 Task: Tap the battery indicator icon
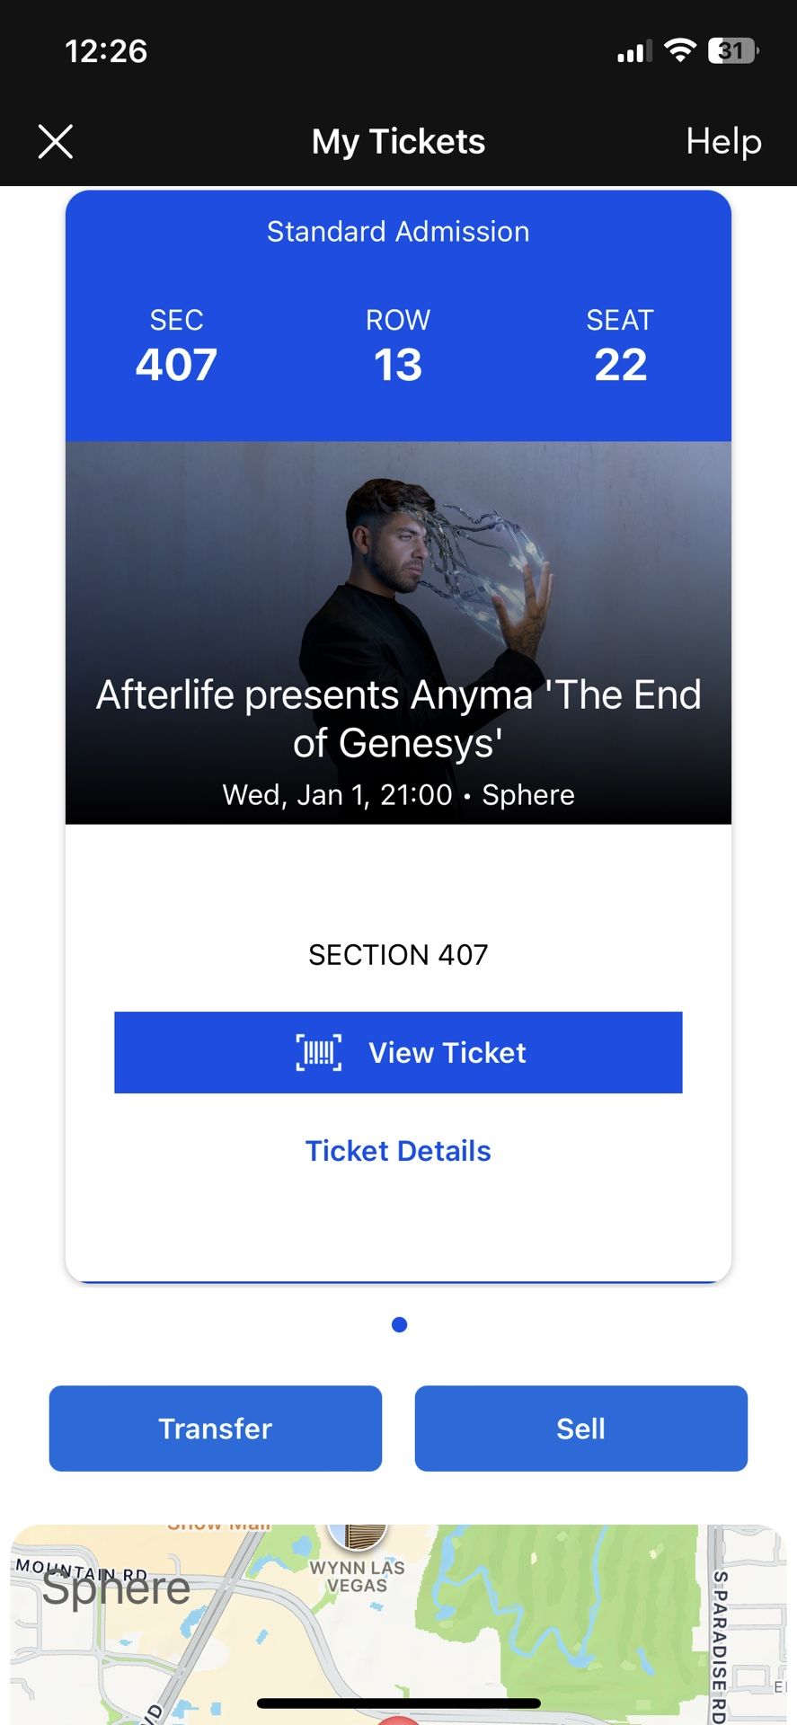pyautogui.click(x=733, y=51)
